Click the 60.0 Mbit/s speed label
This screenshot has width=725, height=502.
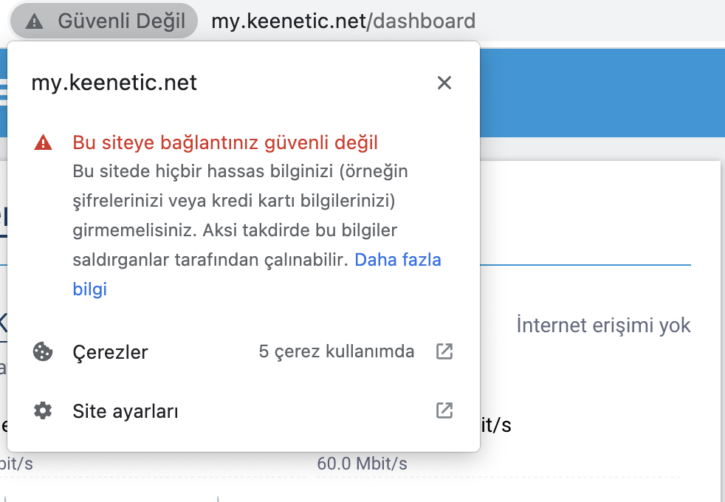pyautogui.click(x=362, y=463)
